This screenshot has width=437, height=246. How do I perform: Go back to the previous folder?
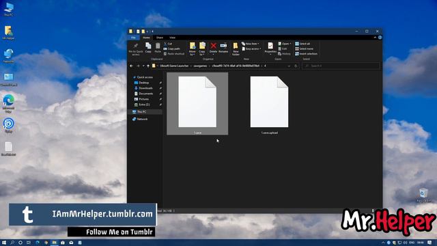(131, 66)
